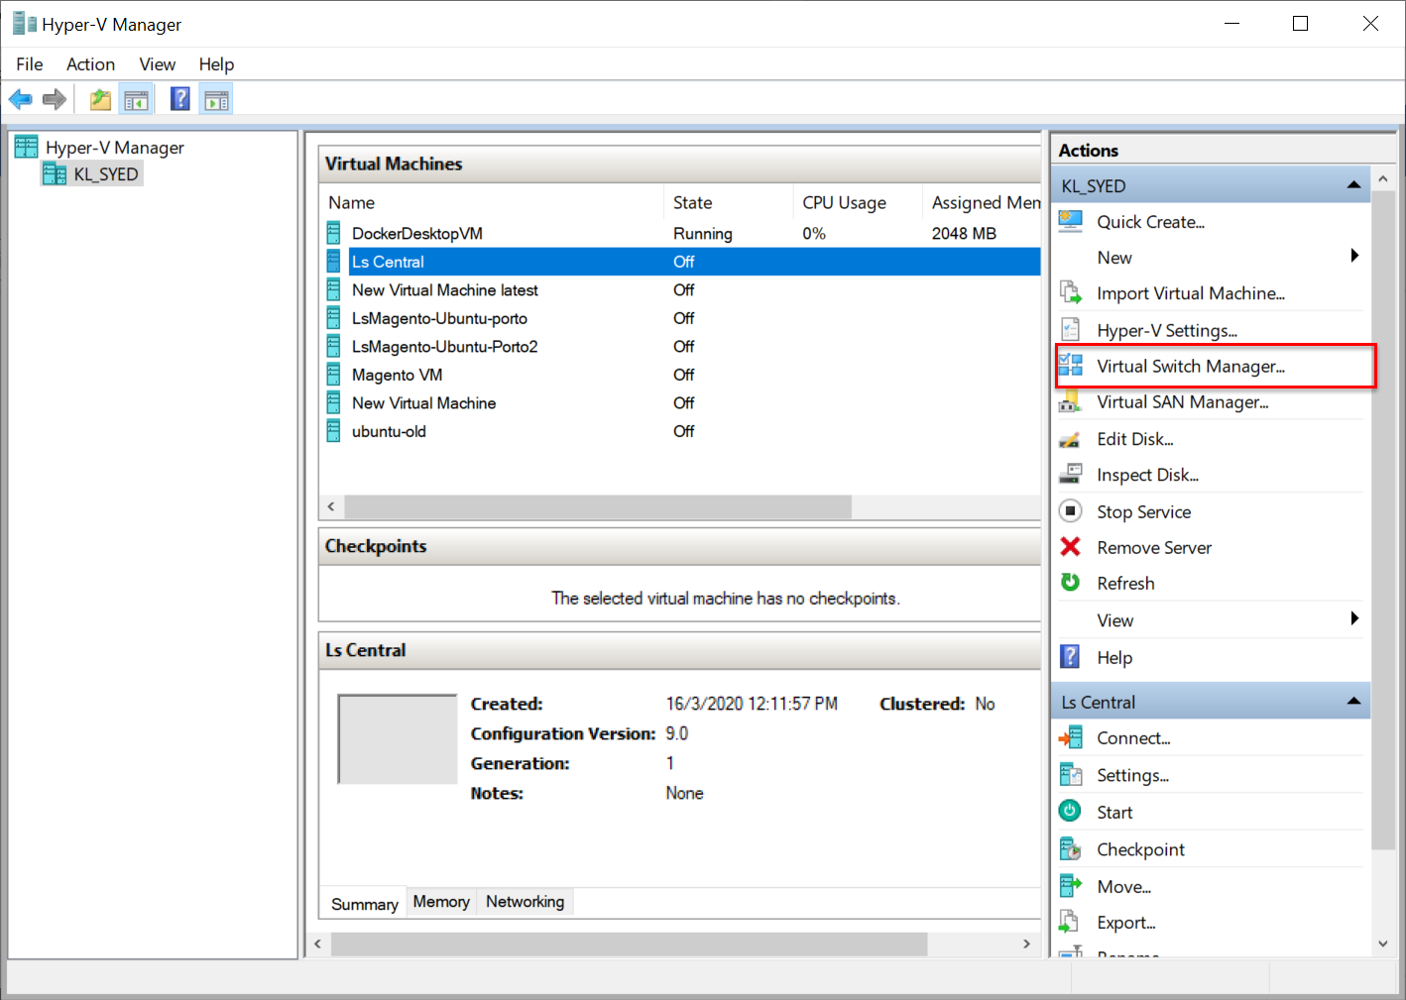The height and width of the screenshot is (1000, 1406).
Task: Open Virtual Switch Manager
Action: (1190, 367)
